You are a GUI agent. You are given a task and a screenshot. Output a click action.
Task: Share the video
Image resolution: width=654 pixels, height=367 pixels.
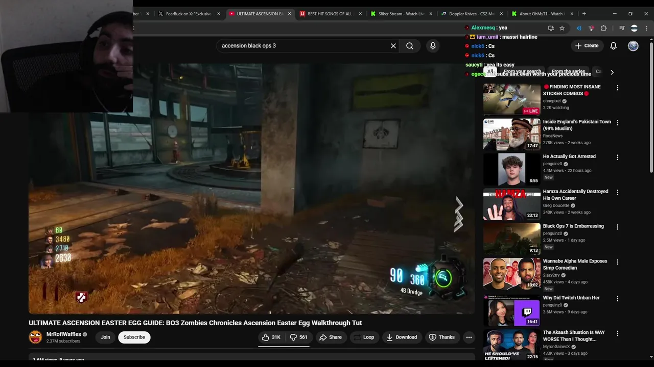(x=331, y=337)
